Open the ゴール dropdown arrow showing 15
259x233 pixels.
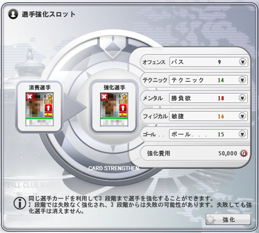point(242,134)
